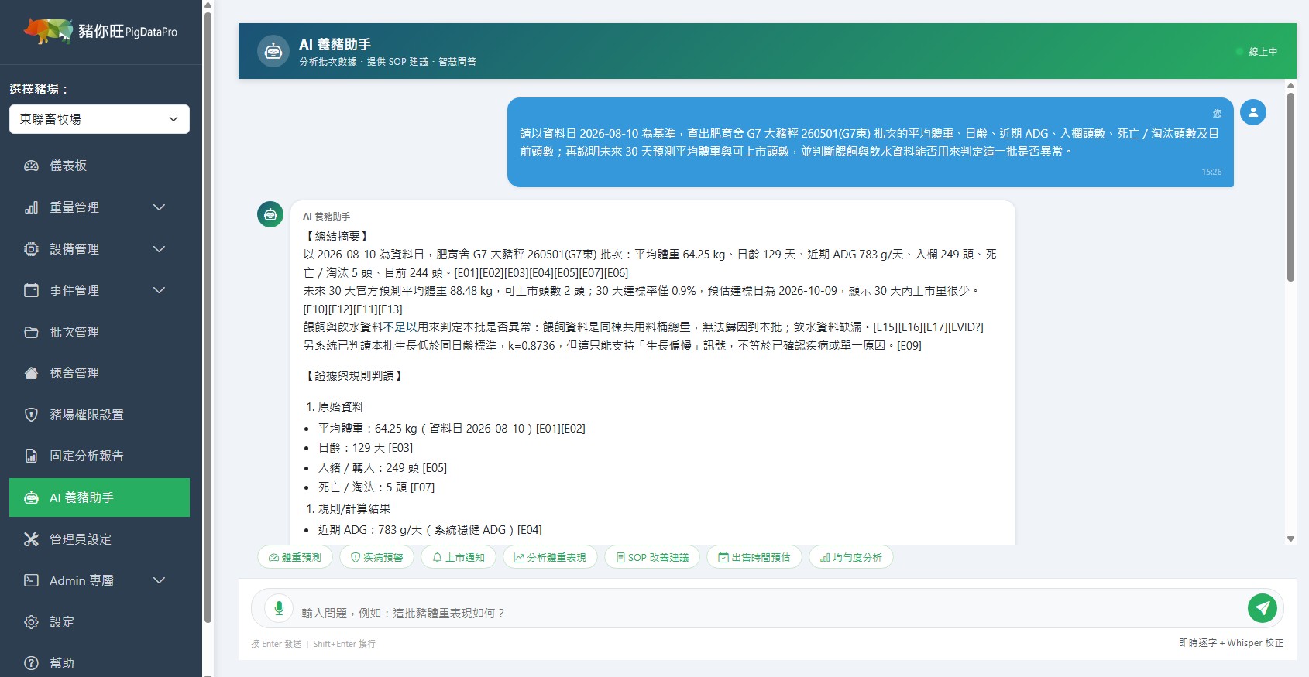Open the 固定分析報告 menu item
The width and height of the screenshot is (1309, 677).
tap(99, 456)
